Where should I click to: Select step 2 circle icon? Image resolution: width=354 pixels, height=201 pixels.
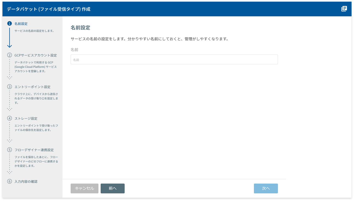pos(10,55)
